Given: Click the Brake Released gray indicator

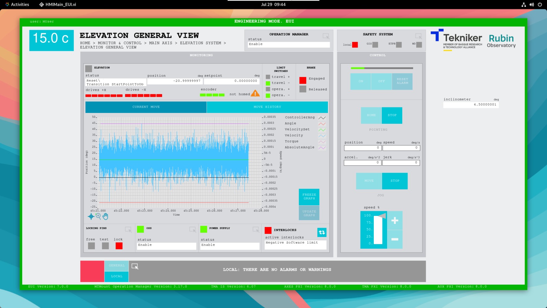Looking at the screenshot, I should pyautogui.click(x=303, y=89).
